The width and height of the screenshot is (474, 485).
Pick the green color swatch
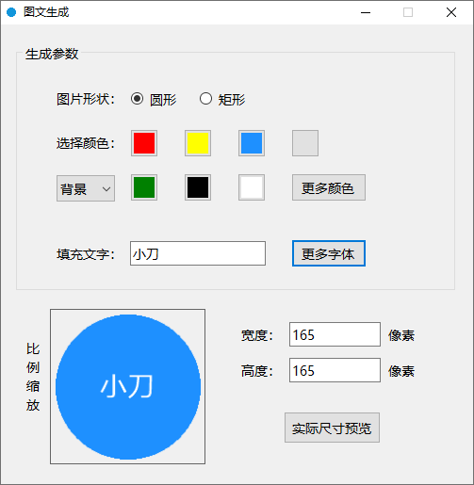point(144,187)
